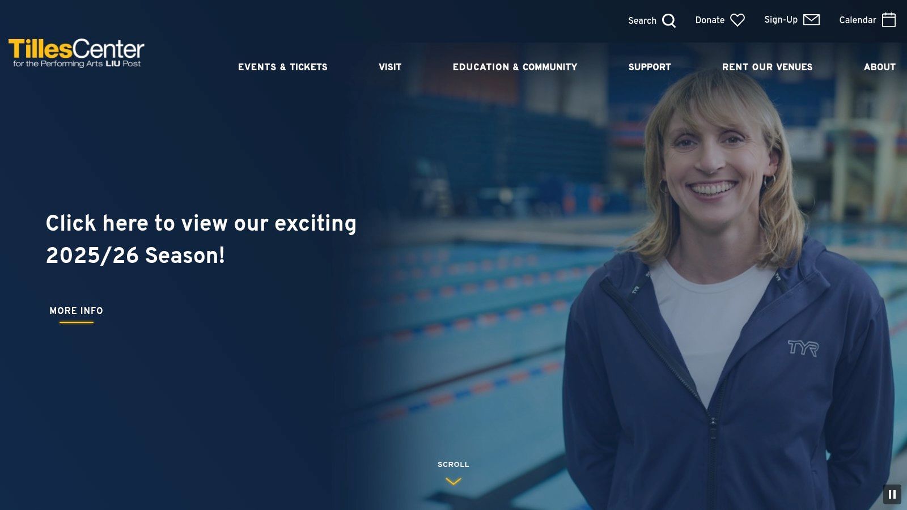Click the SCROLL label at bottom
The width and height of the screenshot is (907, 510).
[453, 464]
